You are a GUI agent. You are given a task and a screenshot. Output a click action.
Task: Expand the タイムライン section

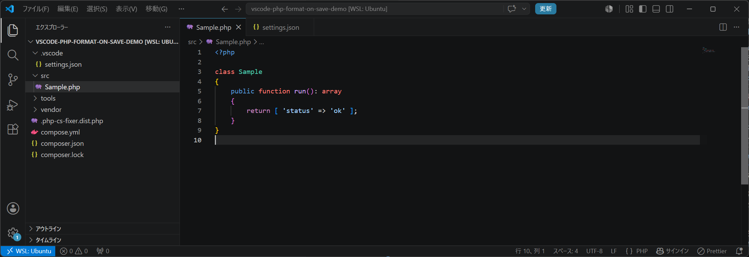click(x=103, y=240)
